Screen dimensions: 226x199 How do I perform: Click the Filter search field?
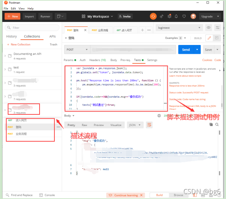pyautogui.click(x=32, y=28)
